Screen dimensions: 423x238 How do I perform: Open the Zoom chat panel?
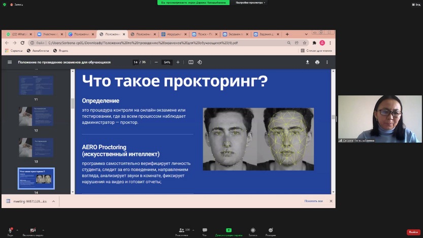click(x=205, y=231)
